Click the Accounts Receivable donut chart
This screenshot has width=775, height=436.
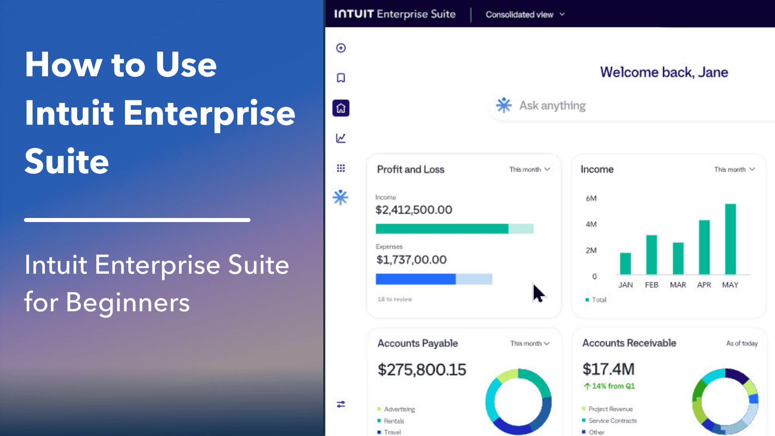point(726,402)
